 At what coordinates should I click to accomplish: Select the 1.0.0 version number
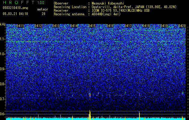pos(41,2)
